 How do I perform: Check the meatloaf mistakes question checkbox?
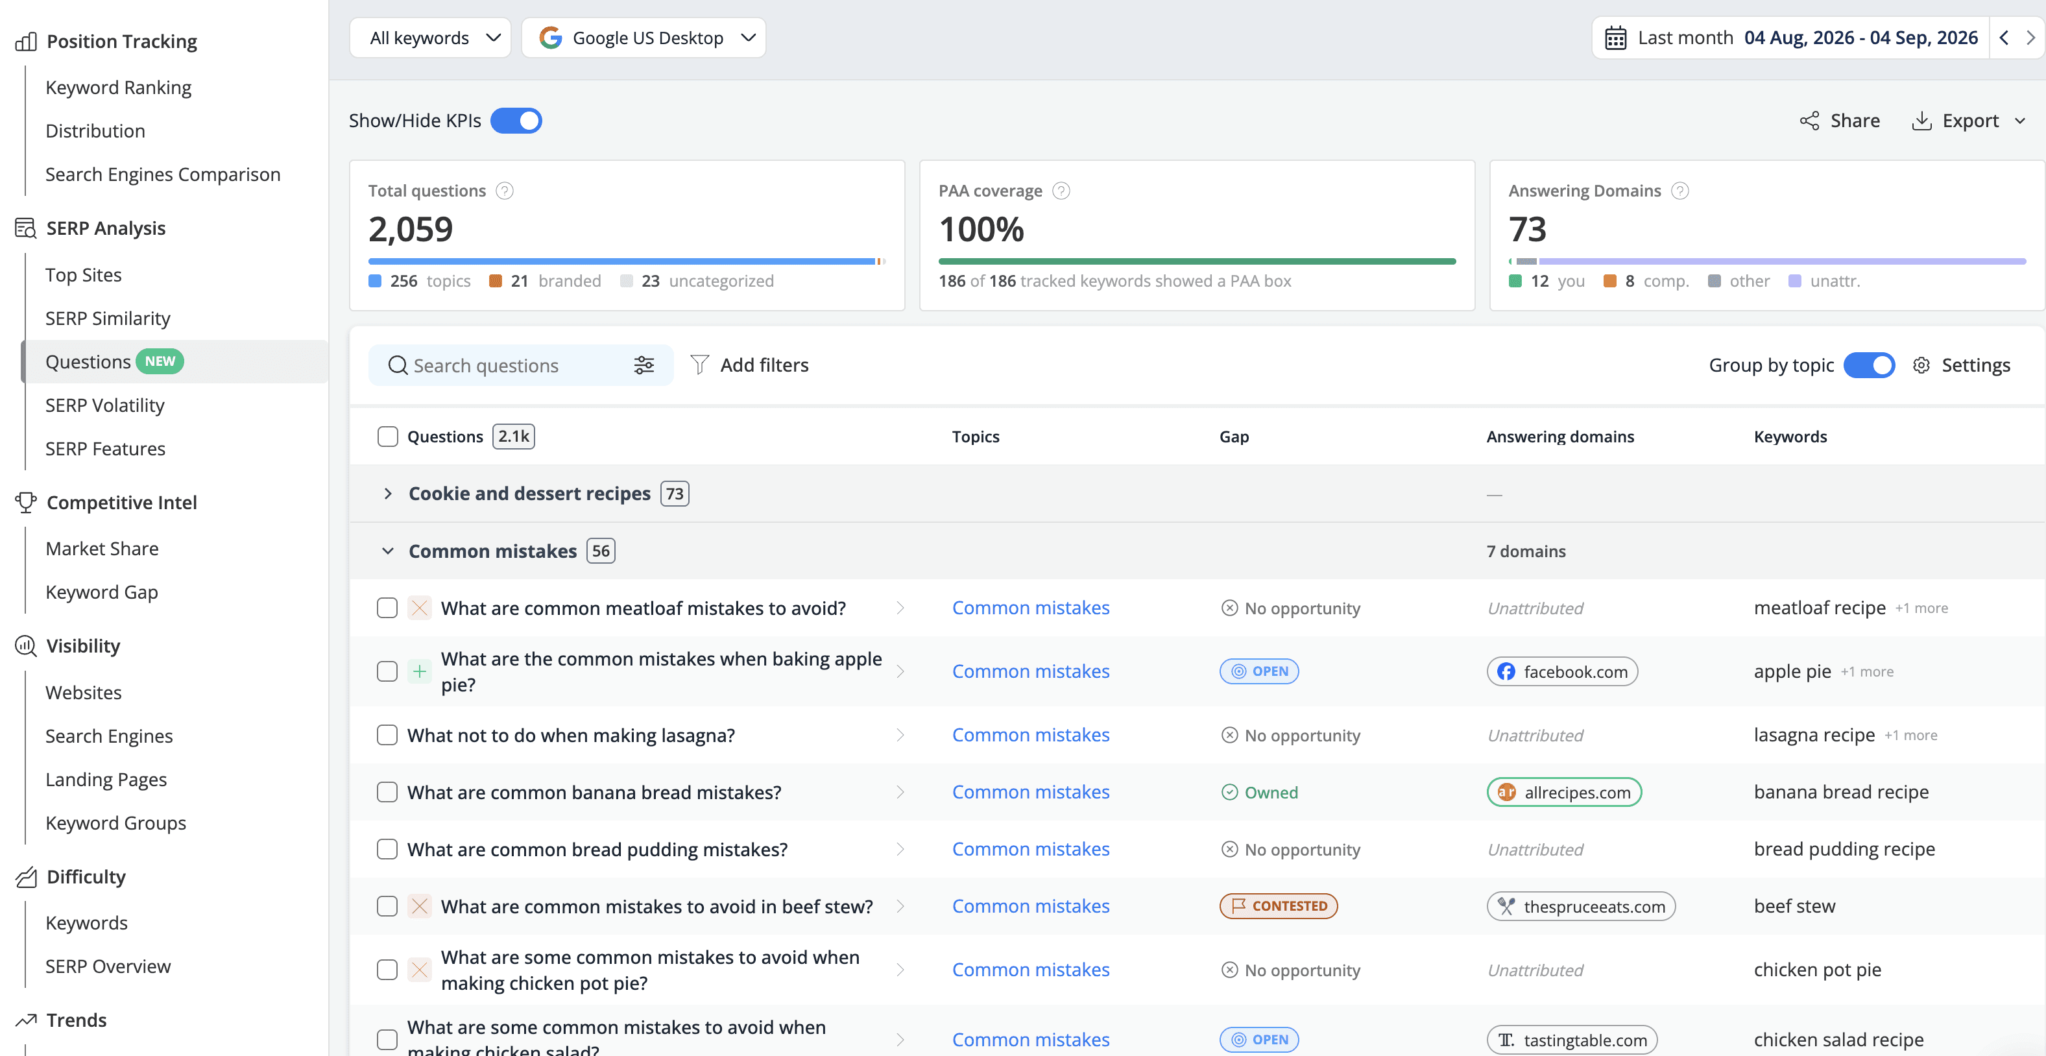coord(387,608)
